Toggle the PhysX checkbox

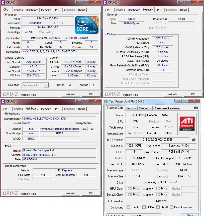(x=158, y=207)
